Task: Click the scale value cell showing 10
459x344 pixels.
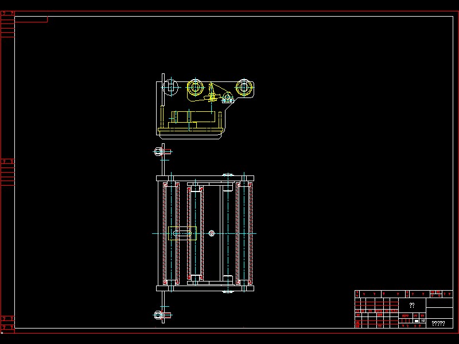Action: pyautogui.click(x=423, y=320)
